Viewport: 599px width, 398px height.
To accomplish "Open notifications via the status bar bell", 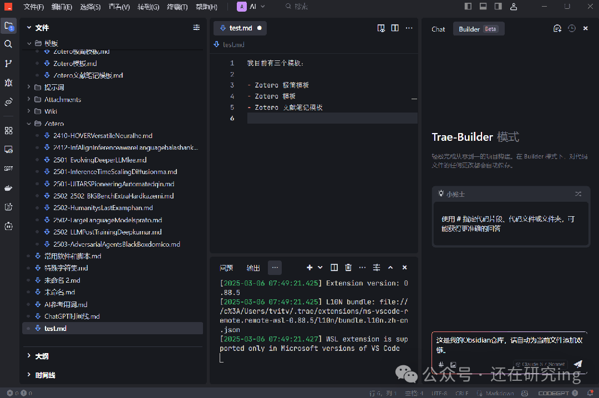I will [590, 393].
